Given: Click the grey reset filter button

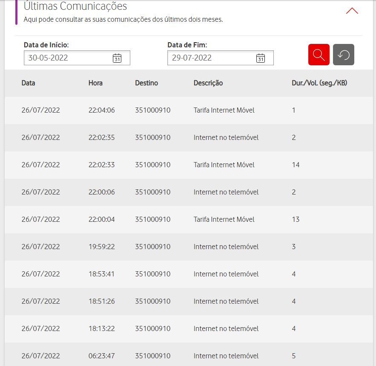Looking at the screenshot, I should pos(343,55).
